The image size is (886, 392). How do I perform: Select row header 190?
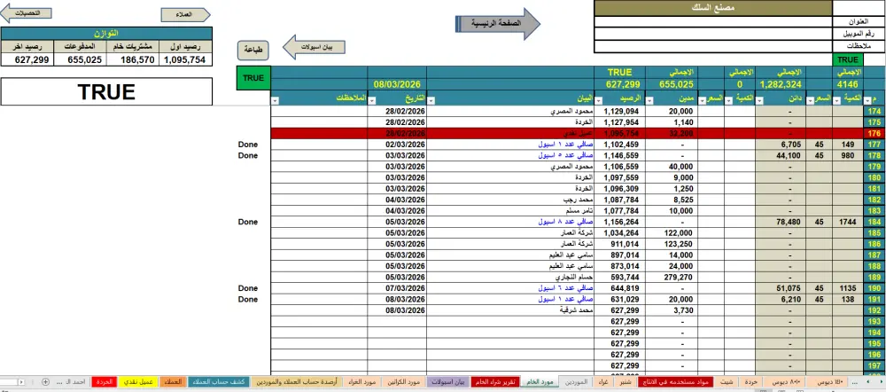tap(874, 288)
